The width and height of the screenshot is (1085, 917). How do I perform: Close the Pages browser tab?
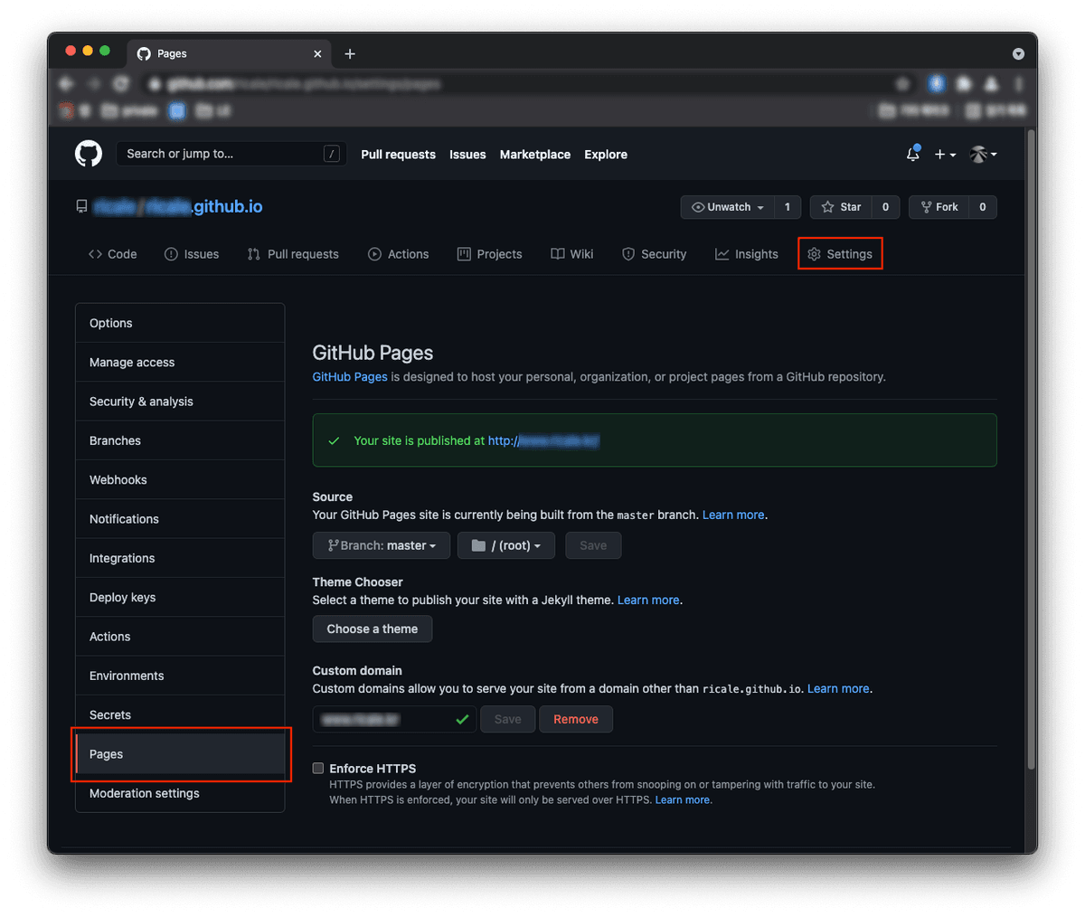coord(317,54)
